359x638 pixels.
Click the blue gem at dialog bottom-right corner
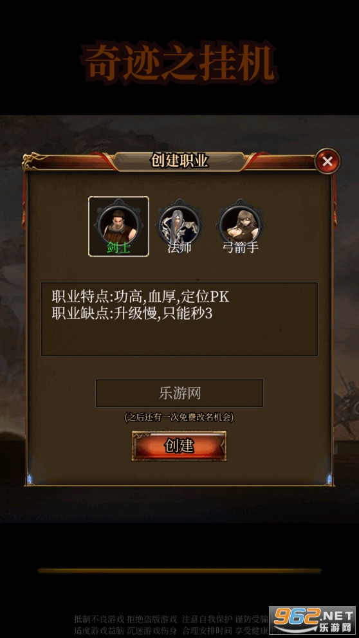[x=329, y=479]
